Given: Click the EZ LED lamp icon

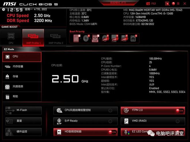Looking at the screenshot, I should click(x=126, y=132).
